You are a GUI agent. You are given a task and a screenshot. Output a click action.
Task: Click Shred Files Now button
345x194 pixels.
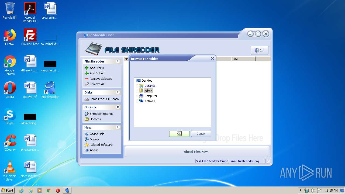point(197,152)
